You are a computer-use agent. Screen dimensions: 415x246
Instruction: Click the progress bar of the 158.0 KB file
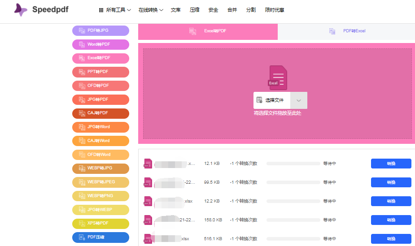pos(293,220)
